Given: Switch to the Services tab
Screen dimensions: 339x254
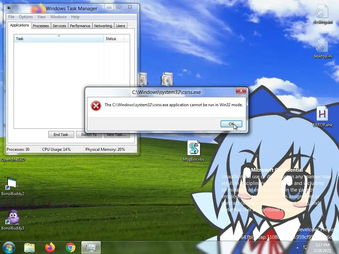Looking at the screenshot, I should [59, 26].
